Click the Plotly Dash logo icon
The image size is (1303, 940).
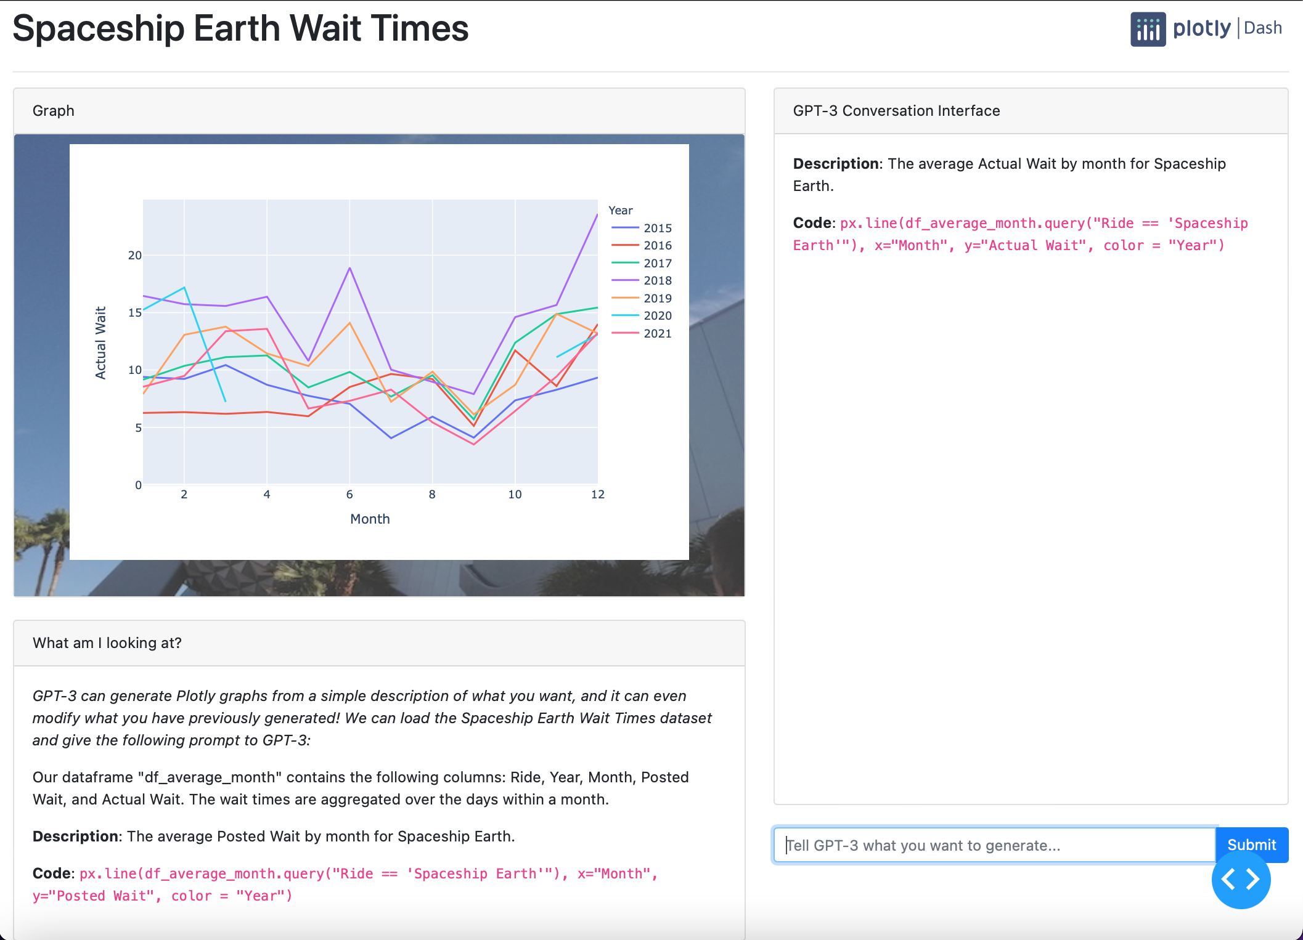[x=1147, y=29]
